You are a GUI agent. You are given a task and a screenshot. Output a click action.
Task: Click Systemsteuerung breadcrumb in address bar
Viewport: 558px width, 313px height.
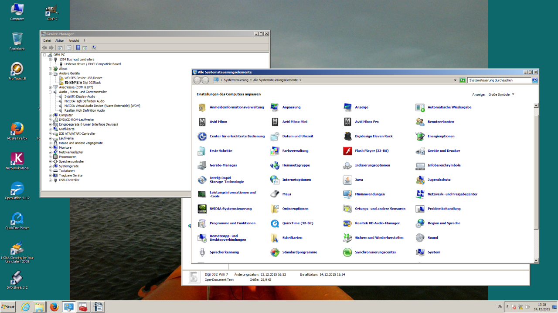pos(236,80)
